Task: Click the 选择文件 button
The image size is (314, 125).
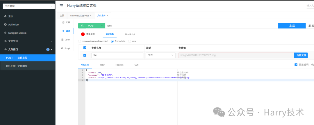Action: click(301, 55)
